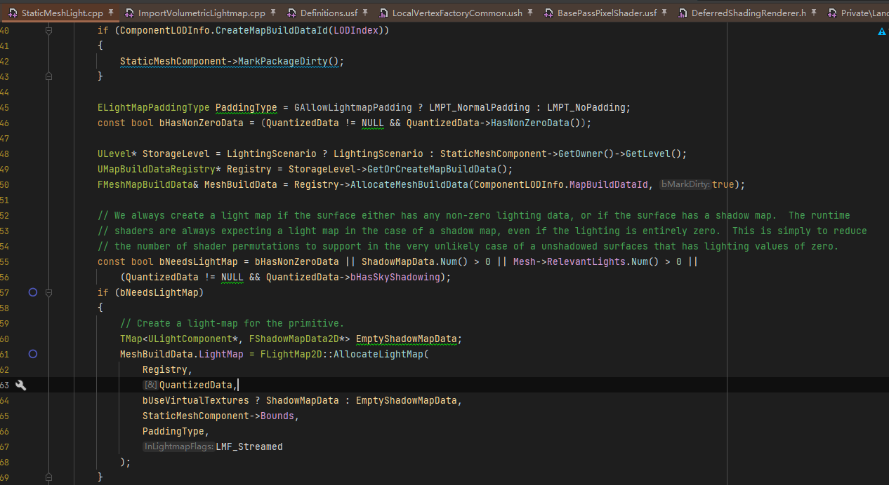Open the warnings inspection triangle indicator
Image resolution: width=889 pixels, height=485 pixels.
click(882, 32)
